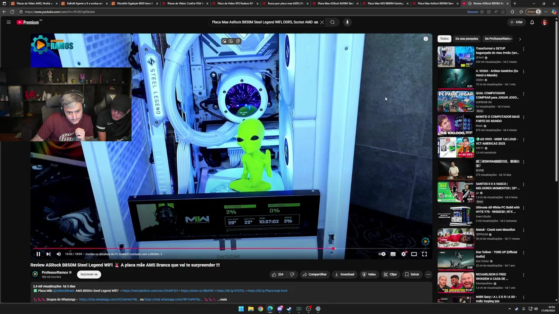Open the Criar create menu
The height and width of the screenshot is (314, 559).
[x=516, y=22]
